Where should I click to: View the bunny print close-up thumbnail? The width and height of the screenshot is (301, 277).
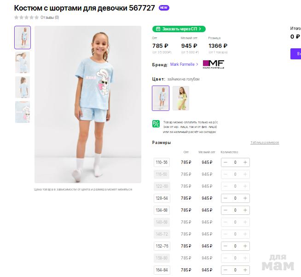pos(23,112)
